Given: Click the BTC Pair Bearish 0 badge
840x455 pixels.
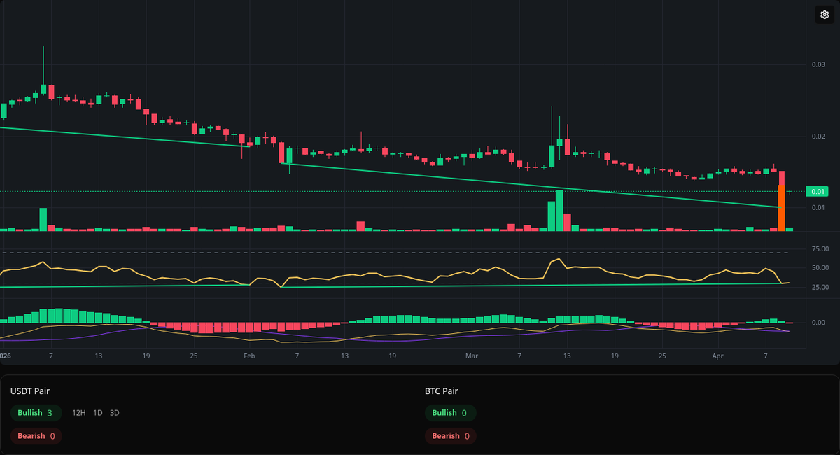Looking at the screenshot, I should 450,436.
